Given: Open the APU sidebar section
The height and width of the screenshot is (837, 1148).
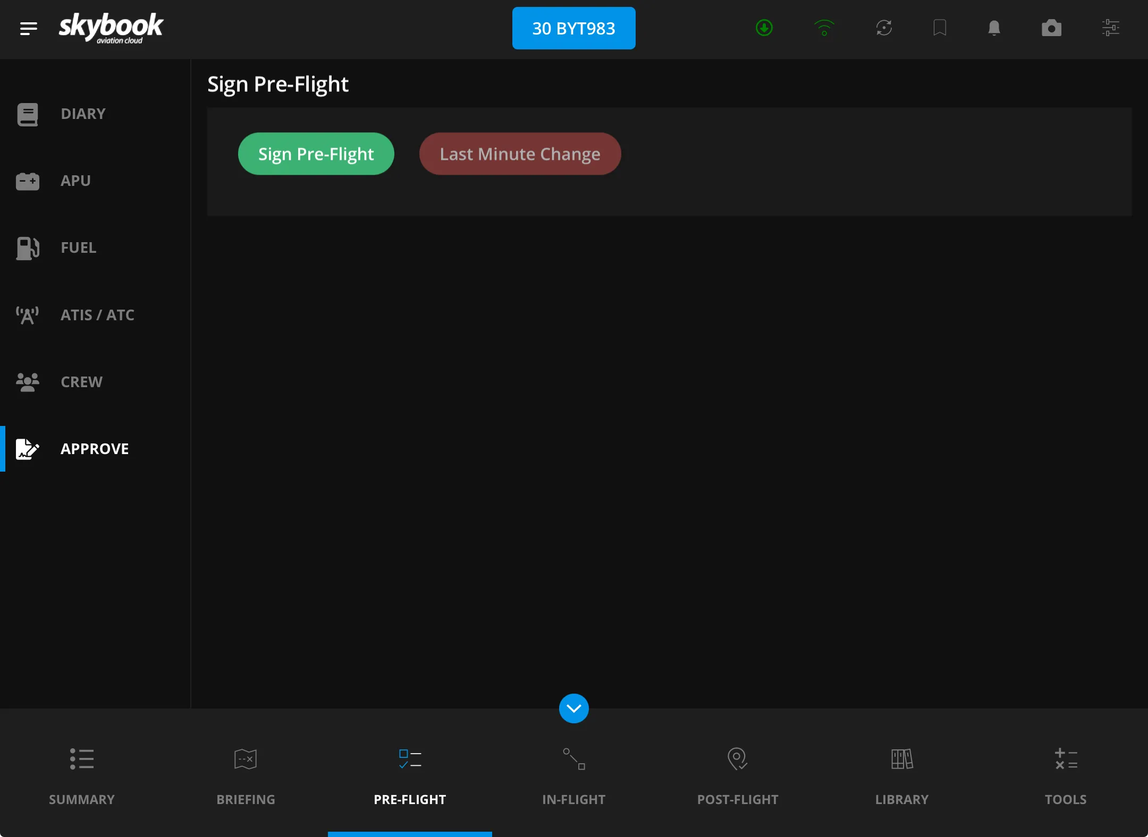Looking at the screenshot, I should tap(75, 181).
